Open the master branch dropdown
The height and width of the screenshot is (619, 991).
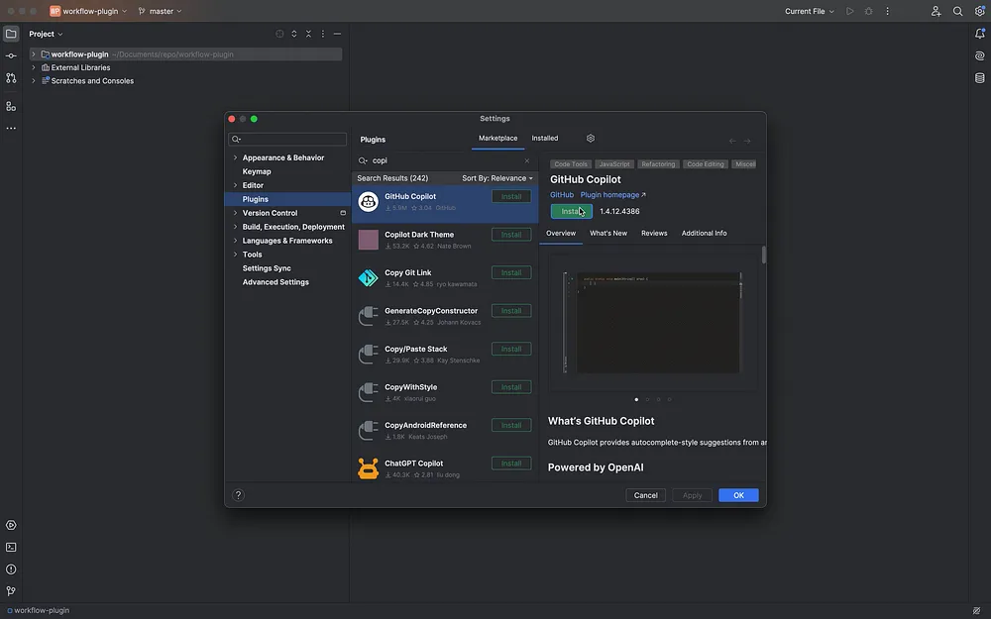pos(161,11)
